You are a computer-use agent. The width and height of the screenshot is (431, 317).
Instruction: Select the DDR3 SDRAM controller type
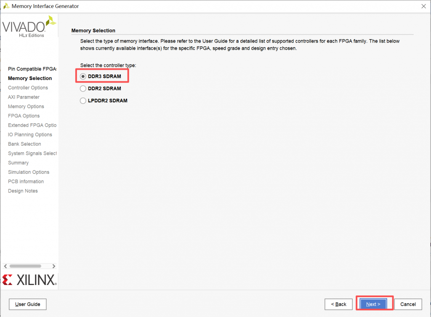point(83,76)
